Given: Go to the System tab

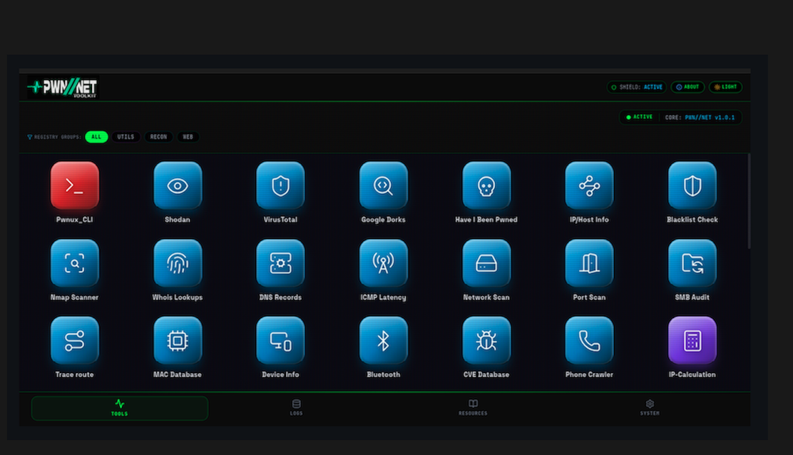Looking at the screenshot, I should pos(650,408).
